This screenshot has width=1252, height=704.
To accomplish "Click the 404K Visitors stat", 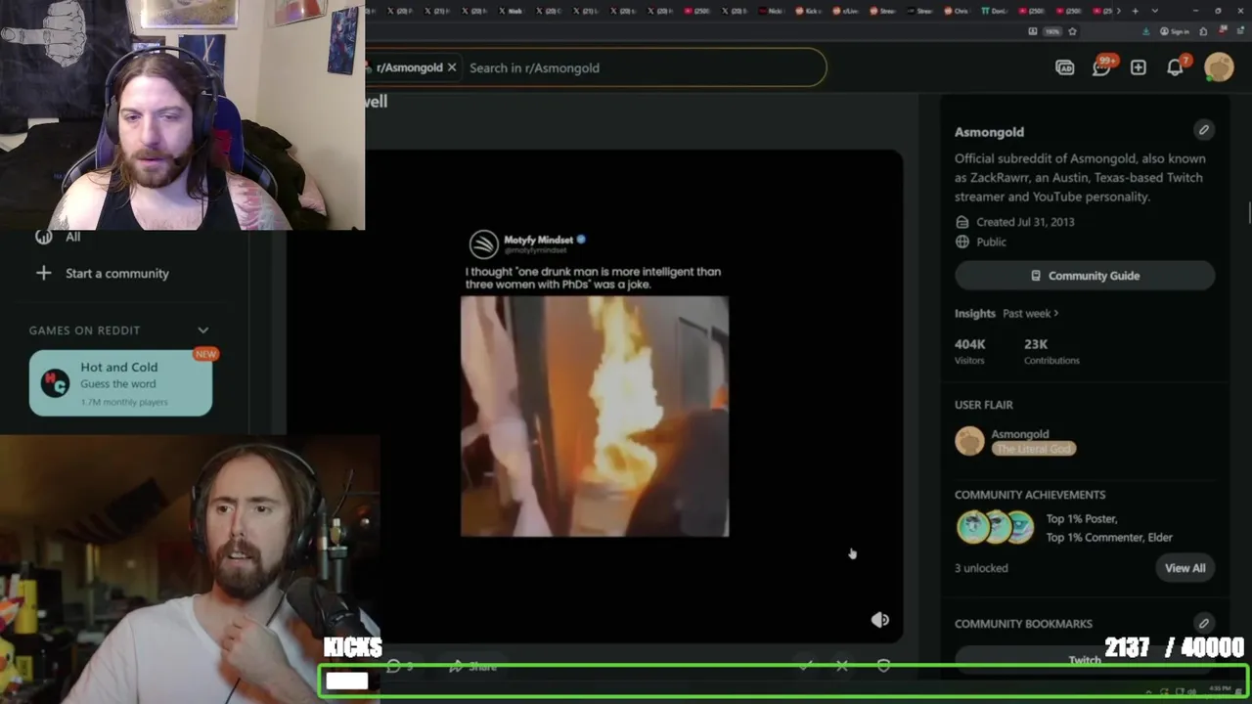I will 970,351.
